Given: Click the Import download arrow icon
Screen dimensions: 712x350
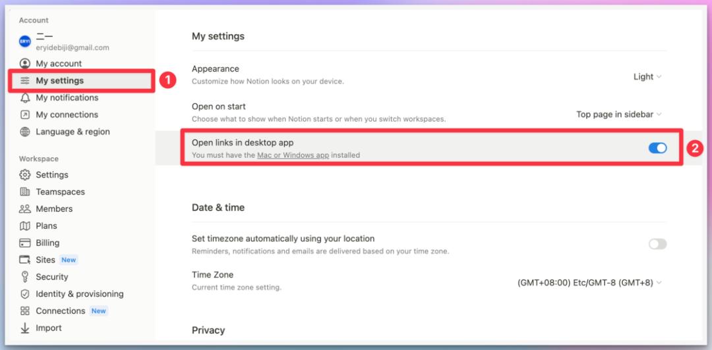Looking at the screenshot, I should pos(25,328).
